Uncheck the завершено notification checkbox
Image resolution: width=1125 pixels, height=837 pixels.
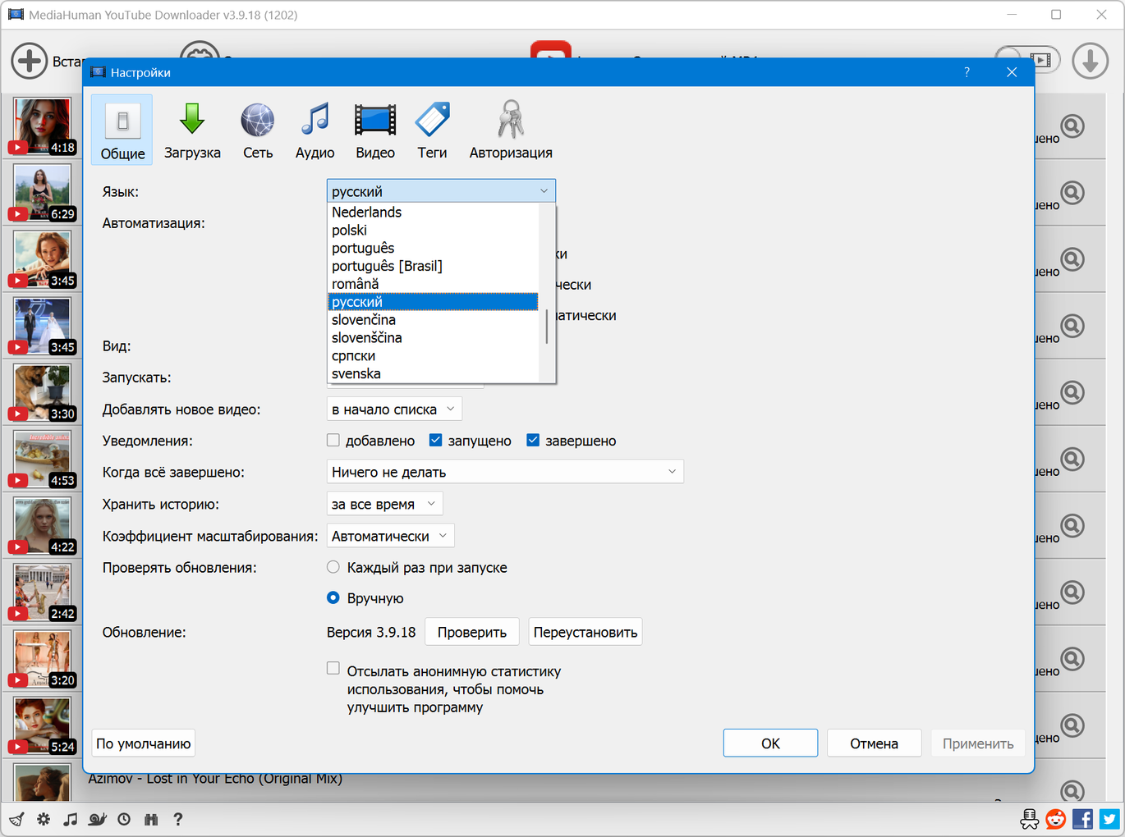coord(533,441)
